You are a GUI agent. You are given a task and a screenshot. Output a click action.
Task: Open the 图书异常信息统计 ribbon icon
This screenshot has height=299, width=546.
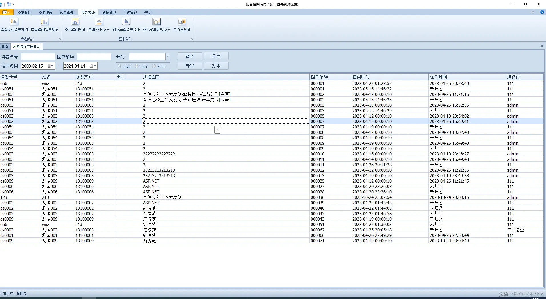(126, 25)
